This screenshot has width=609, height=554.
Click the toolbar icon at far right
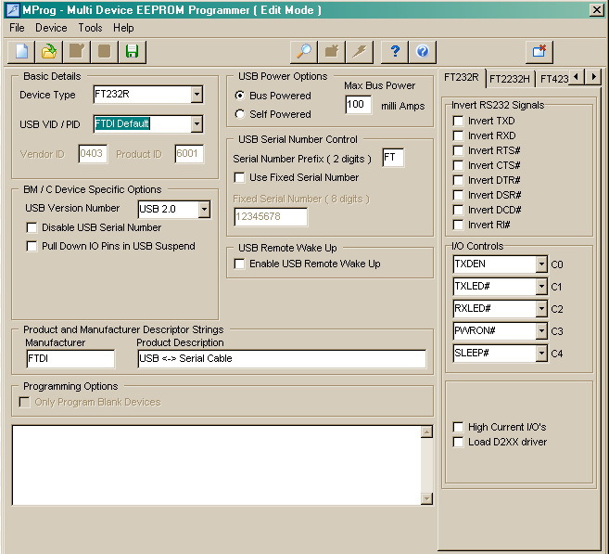click(x=539, y=51)
